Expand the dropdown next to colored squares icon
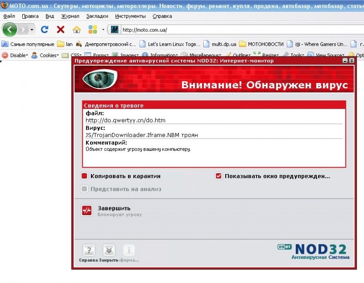 pyautogui.click(x=103, y=30)
